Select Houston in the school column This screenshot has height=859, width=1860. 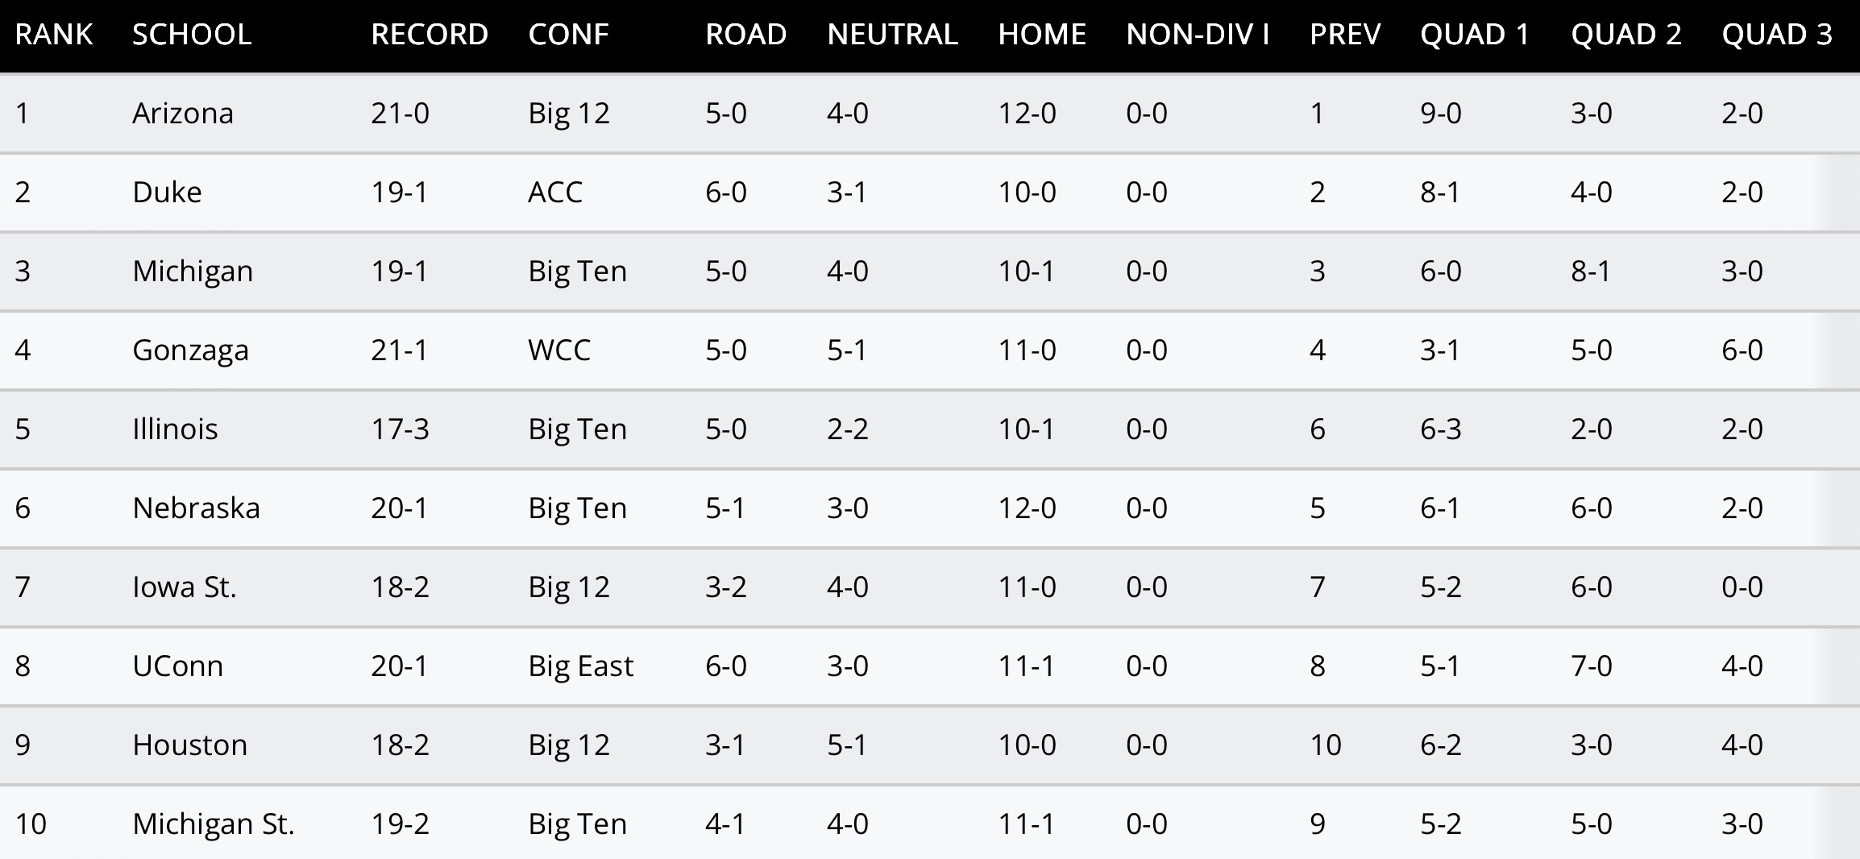(x=189, y=745)
